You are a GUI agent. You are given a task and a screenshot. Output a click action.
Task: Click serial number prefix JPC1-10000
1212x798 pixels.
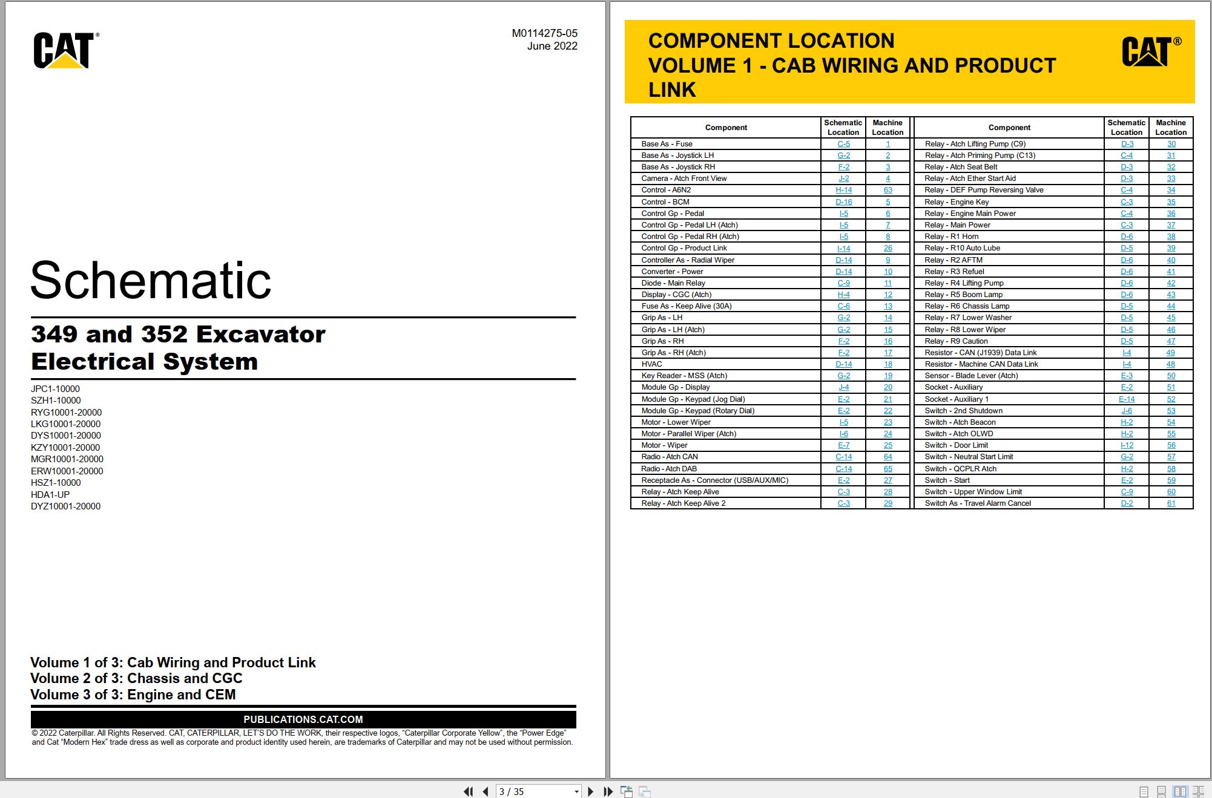click(55, 389)
